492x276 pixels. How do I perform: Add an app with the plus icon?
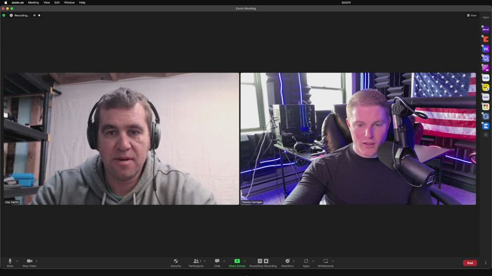pos(486,135)
